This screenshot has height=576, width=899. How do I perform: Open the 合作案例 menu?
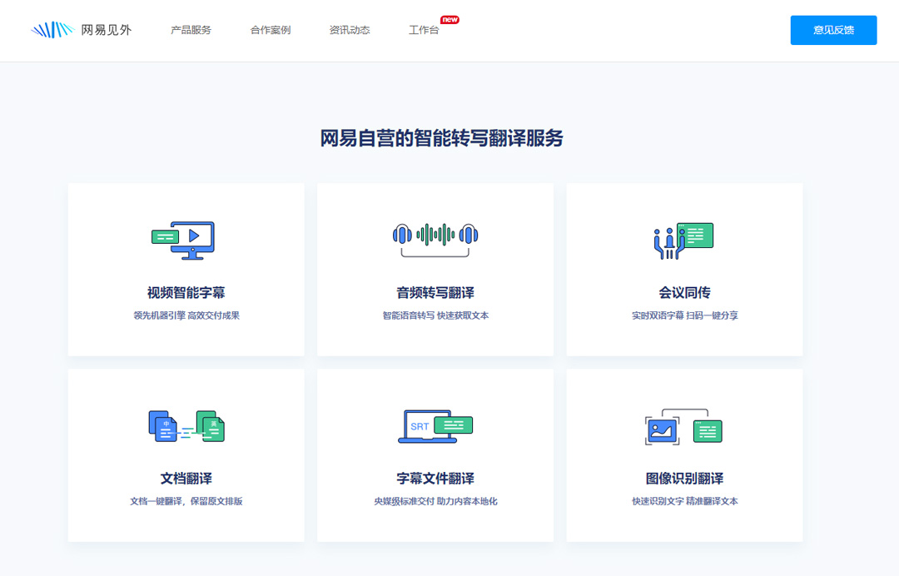[269, 29]
